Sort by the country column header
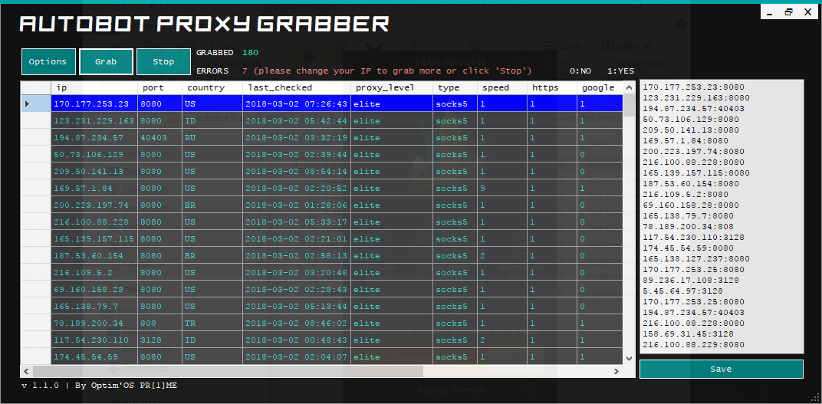This screenshot has height=404, width=822. coord(212,87)
